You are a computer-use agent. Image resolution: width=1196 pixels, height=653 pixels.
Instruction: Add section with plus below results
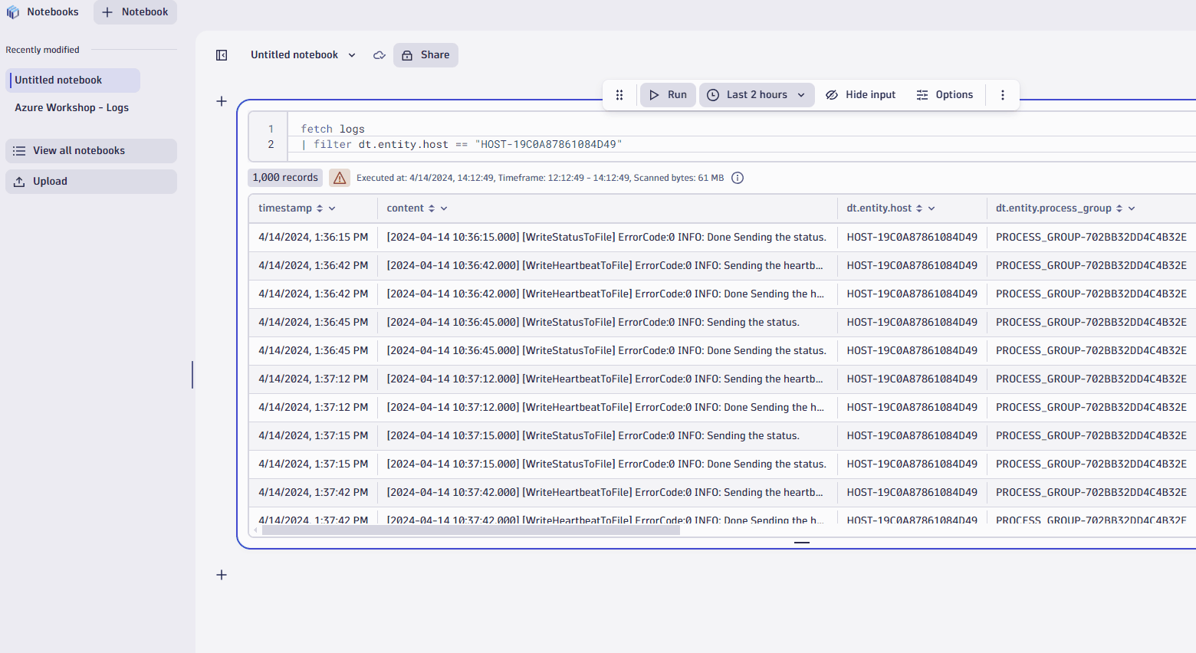(222, 575)
